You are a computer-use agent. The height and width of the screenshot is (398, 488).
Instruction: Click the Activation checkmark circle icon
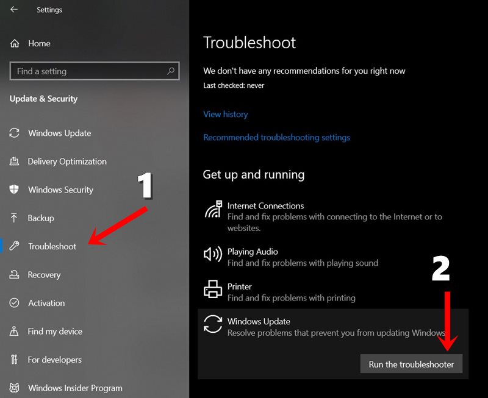click(14, 303)
